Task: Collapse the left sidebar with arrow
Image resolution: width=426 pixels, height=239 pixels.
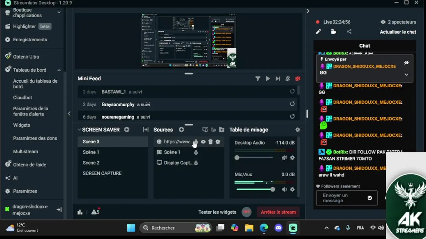Action: click(69, 114)
